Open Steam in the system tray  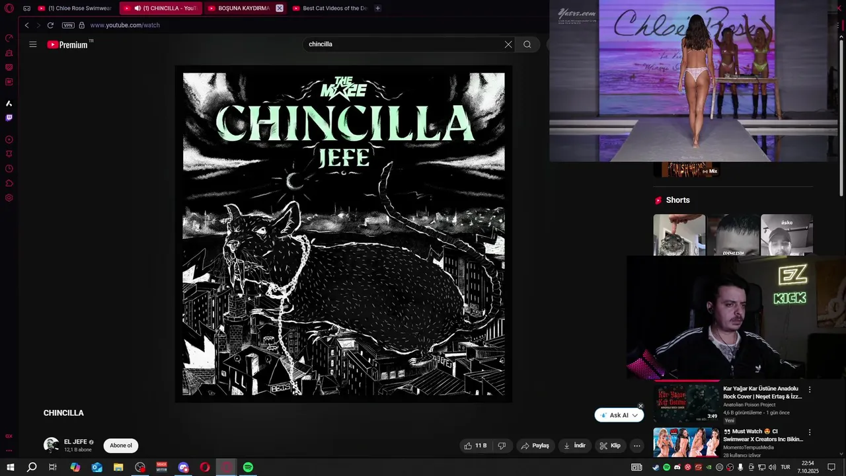tap(656, 467)
